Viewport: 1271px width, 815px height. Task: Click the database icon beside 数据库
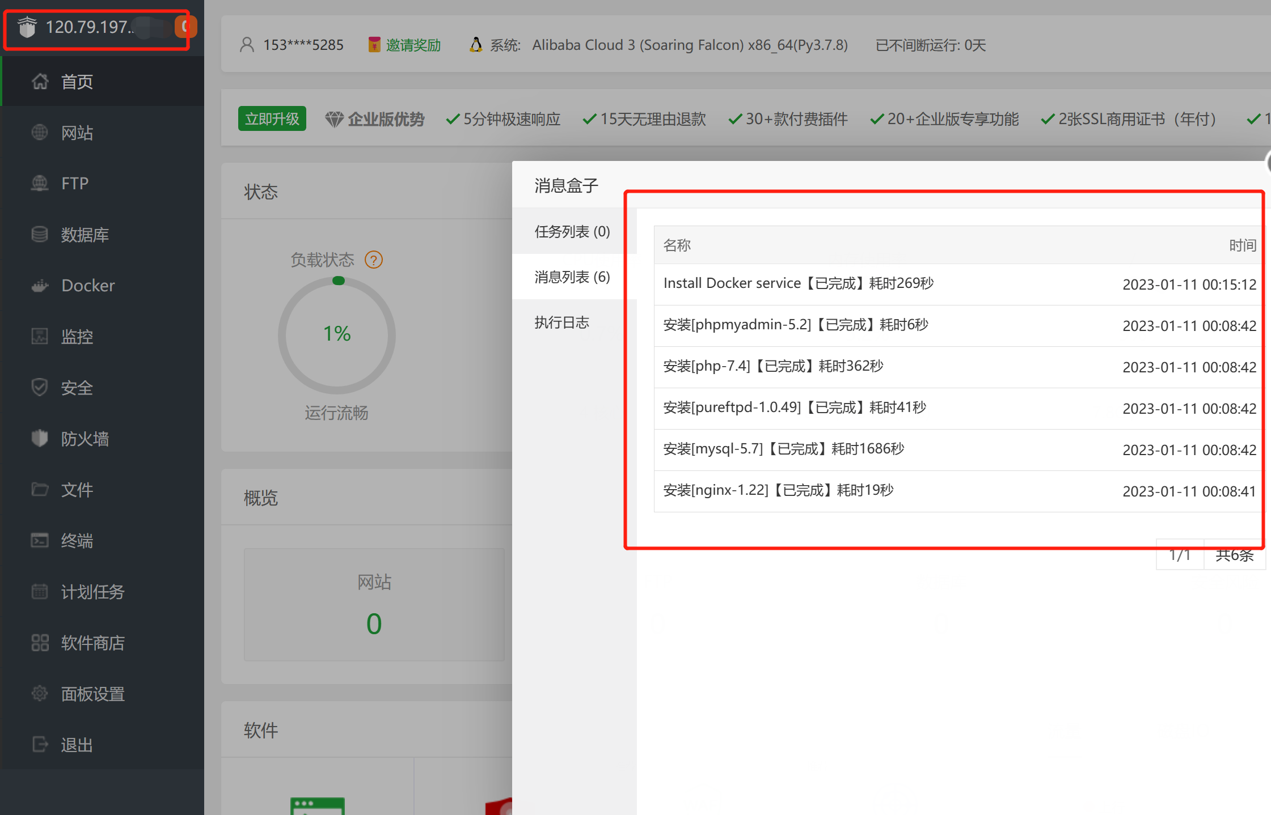click(40, 234)
